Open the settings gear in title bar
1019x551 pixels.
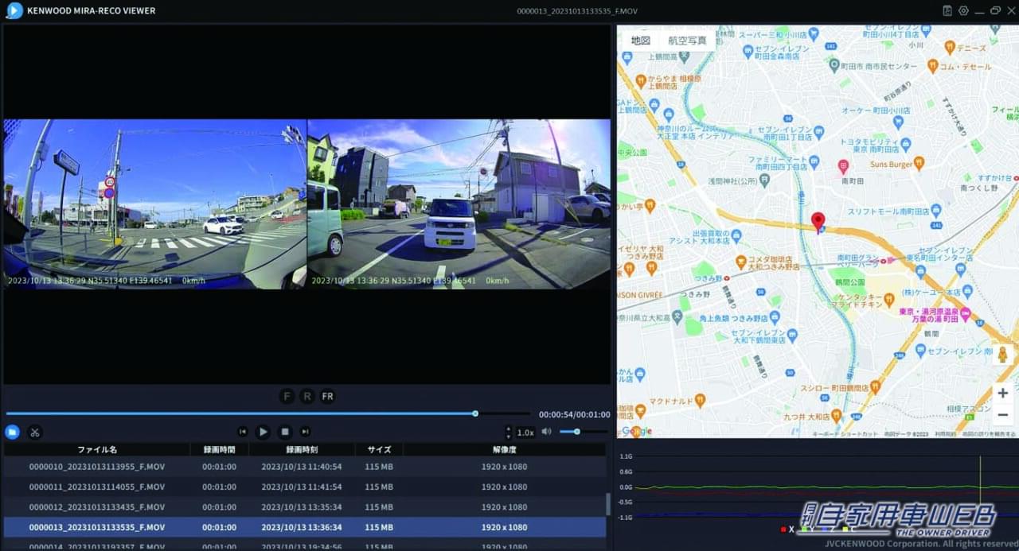pos(963,10)
